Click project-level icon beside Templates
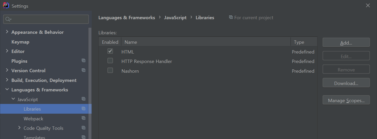 [x=83, y=137]
